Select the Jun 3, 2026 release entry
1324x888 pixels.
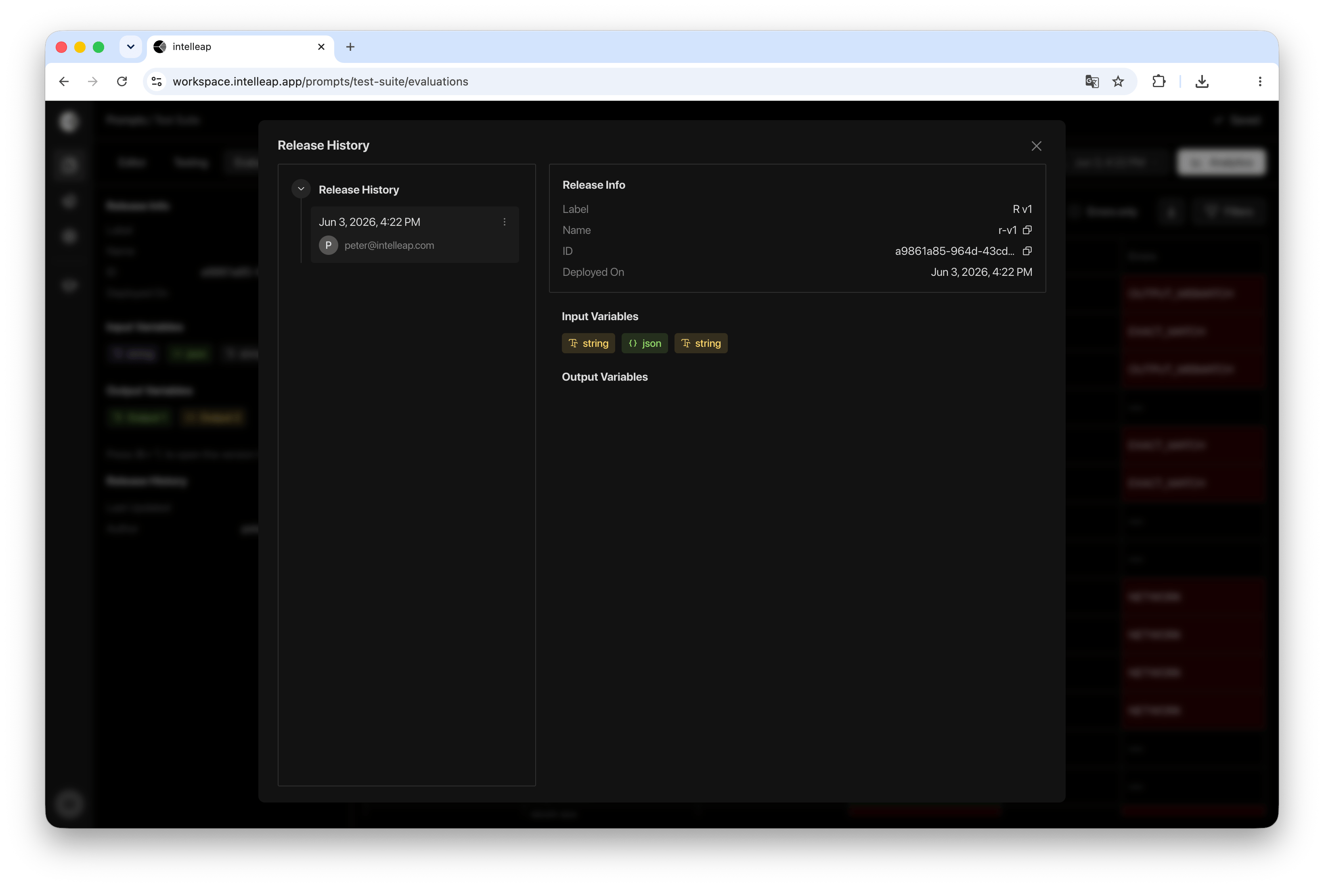[x=414, y=234]
